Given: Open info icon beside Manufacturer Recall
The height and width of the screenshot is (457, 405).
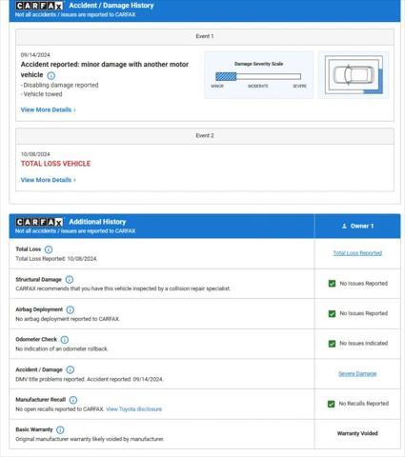Looking at the screenshot, I should pyautogui.click(x=73, y=400).
